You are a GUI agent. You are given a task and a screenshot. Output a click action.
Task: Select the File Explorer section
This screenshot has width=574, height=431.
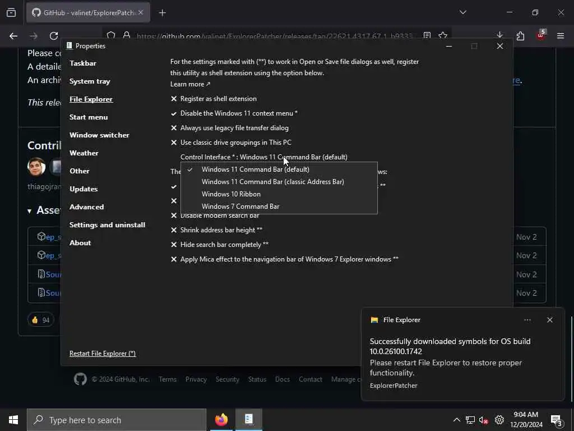[x=91, y=99]
